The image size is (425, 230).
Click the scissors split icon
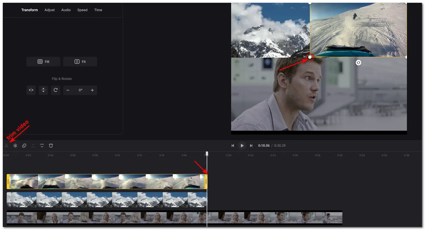click(x=6, y=146)
